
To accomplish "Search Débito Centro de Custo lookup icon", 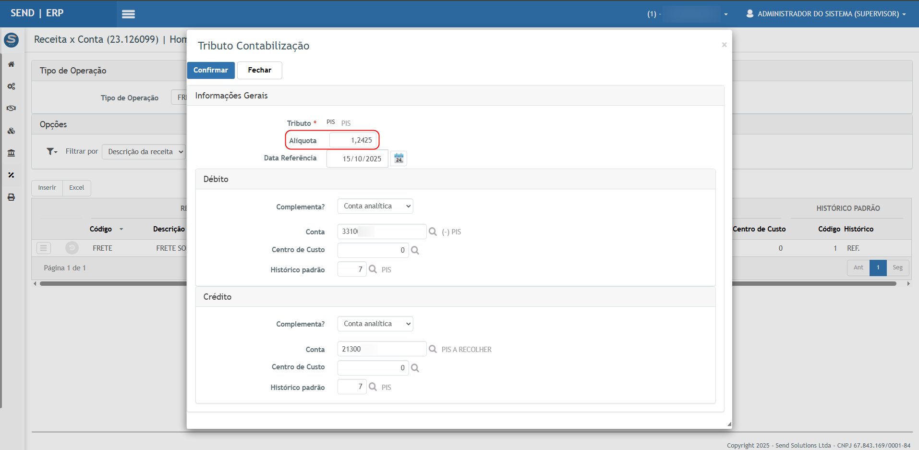I will coord(415,250).
